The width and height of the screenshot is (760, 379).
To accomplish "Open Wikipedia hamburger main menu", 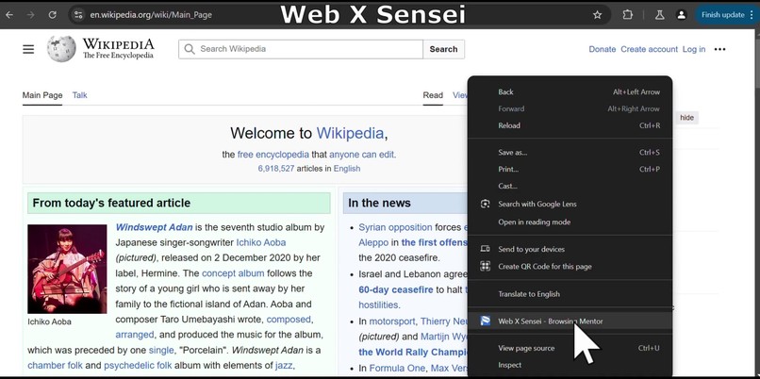I will click(x=28, y=49).
